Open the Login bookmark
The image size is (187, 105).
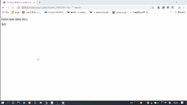pyautogui.click(x=15, y=12)
